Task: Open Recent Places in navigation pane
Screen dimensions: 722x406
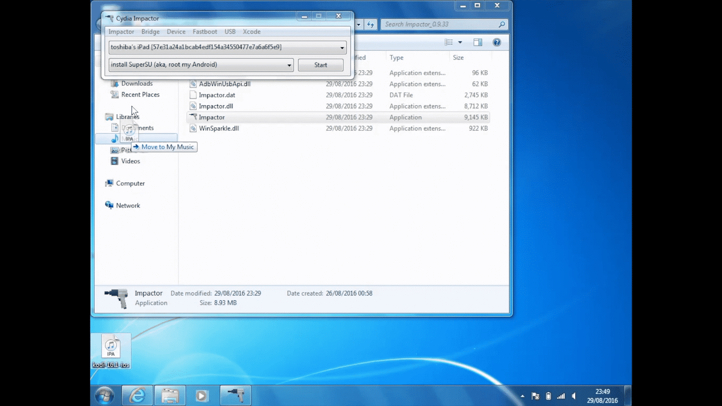Action: [x=140, y=94]
